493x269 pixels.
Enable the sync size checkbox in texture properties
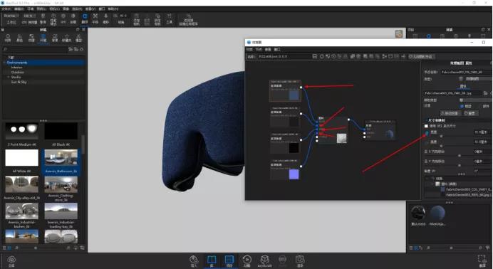(x=426, y=126)
